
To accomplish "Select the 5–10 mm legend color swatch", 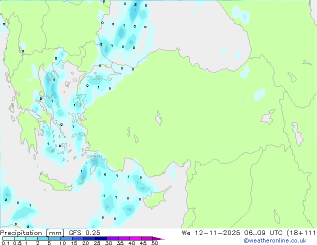I will click(54, 238).
